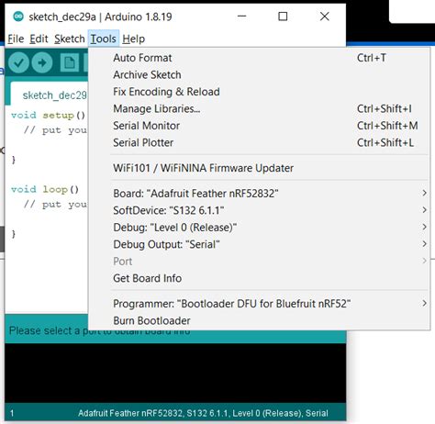This screenshot has height=424, width=435.
Task: Click the Ctrl+Shift+L shortcut label
Action: click(385, 142)
